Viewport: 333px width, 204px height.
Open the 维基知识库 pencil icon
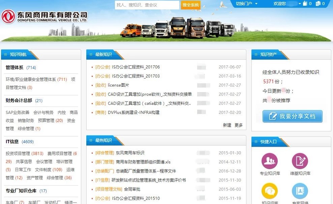300,161
